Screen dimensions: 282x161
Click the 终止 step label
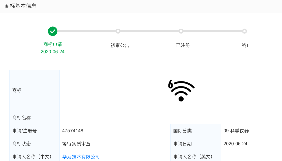[x=246, y=45]
